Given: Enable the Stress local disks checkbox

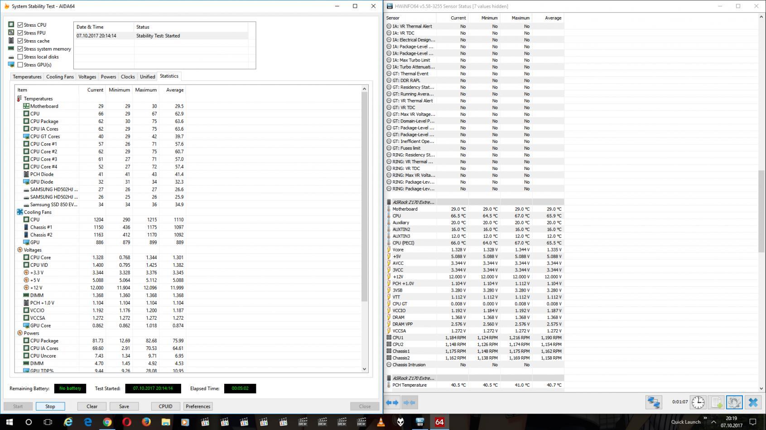Looking at the screenshot, I should point(20,57).
